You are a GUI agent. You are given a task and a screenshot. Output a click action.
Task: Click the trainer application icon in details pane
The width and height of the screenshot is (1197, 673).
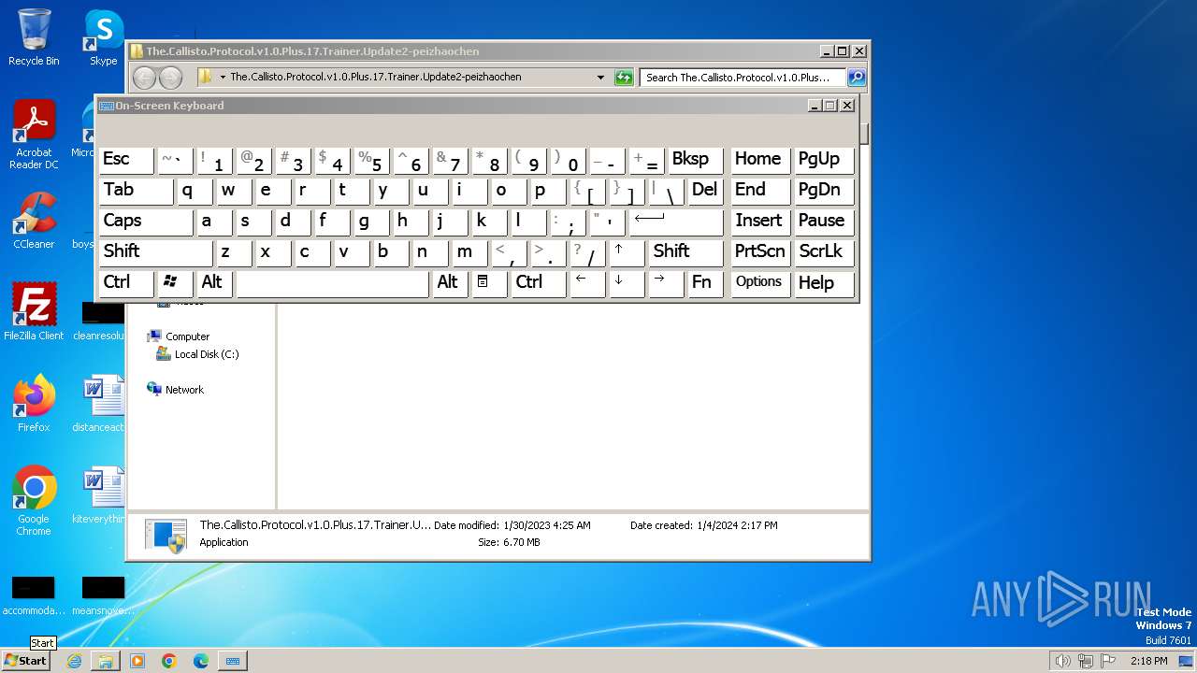166,535
